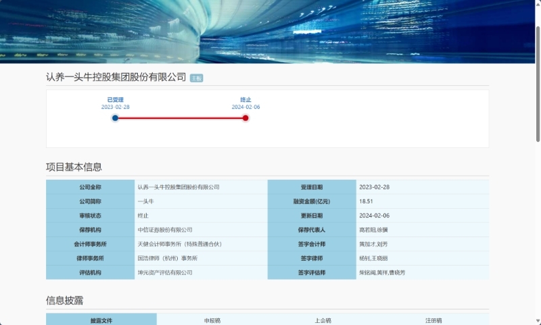The image size is (541, 325).
Task: Click the 评估机构 label cell
Action: tap(90, 272)
